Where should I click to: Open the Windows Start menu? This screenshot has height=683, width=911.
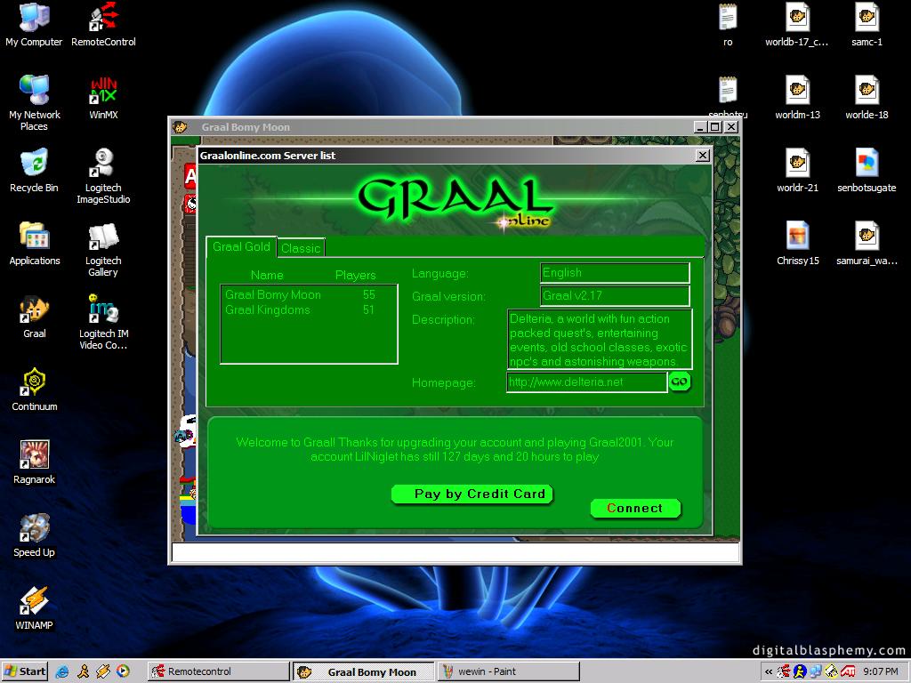[25, 671]
